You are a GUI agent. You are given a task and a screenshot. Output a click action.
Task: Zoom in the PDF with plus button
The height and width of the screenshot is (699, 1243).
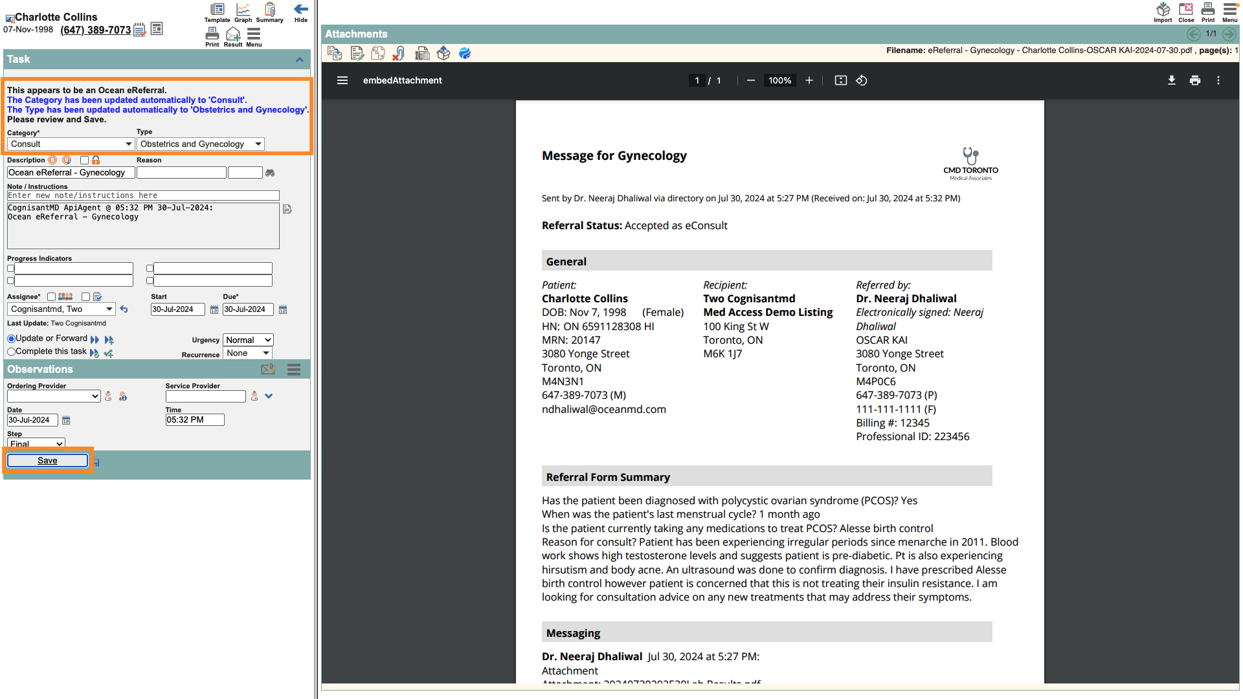point(809,80)
